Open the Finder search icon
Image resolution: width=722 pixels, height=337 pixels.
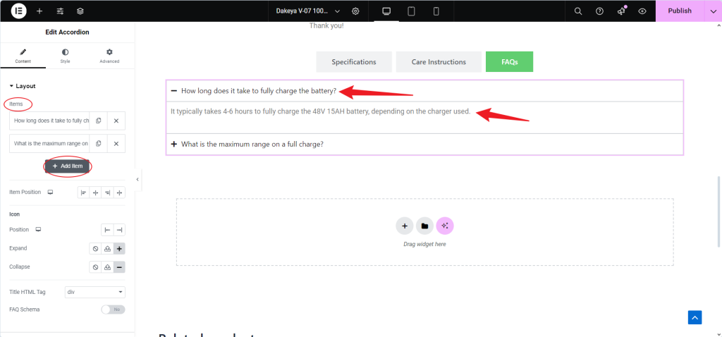[x=578, y=11]
